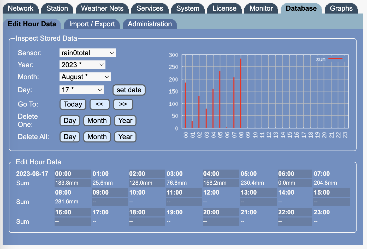Click the tallest red bar at hour 08
The width and height of the screenshot is (367, 249).
click(241, 93)
